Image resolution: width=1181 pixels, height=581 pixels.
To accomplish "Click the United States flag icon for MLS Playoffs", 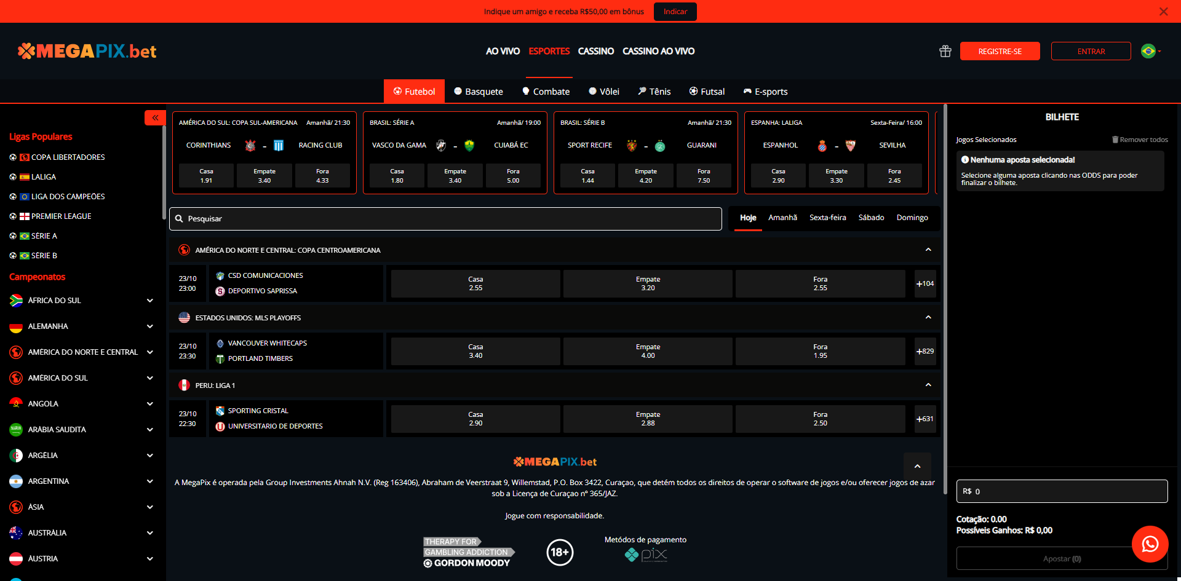I will (x=184, y=317).
